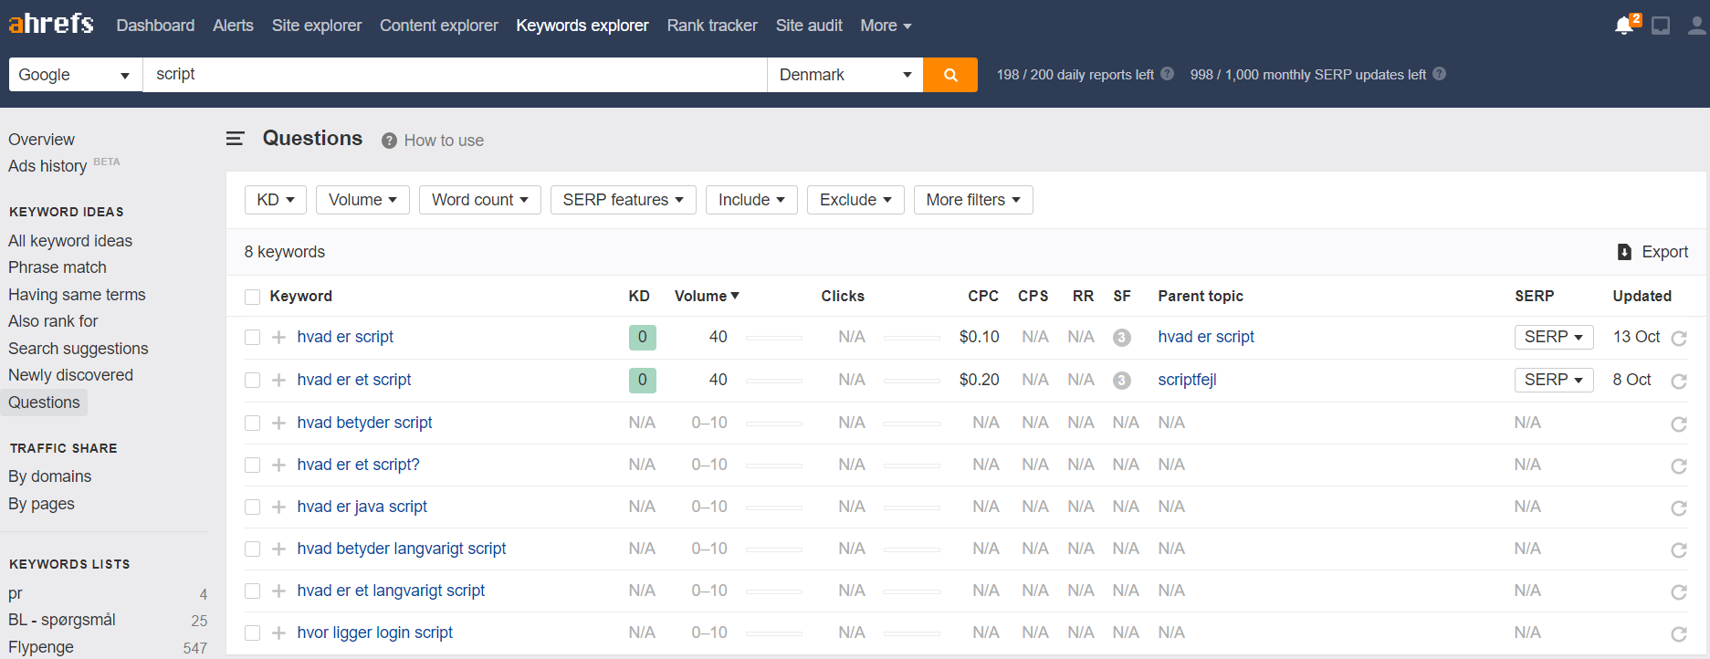Viewport: 1710px width, 659px height.
Task: Open the SERP dropdown for 'hvad er script'
Action: tap(1553, 337)
